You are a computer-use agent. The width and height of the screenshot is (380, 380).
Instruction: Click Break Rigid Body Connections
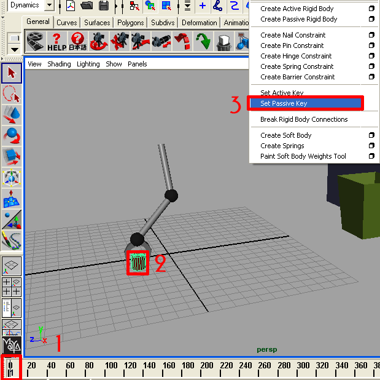click(304, 119)
